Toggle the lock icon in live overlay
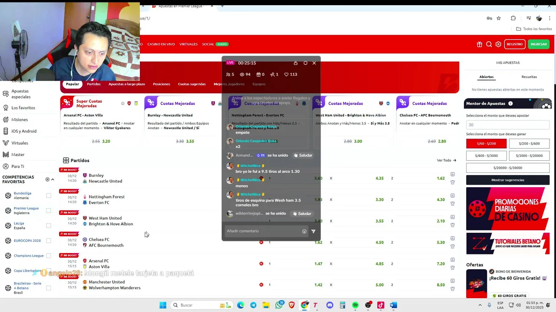This screenshot has width=556, height=312. click(295, 63)
